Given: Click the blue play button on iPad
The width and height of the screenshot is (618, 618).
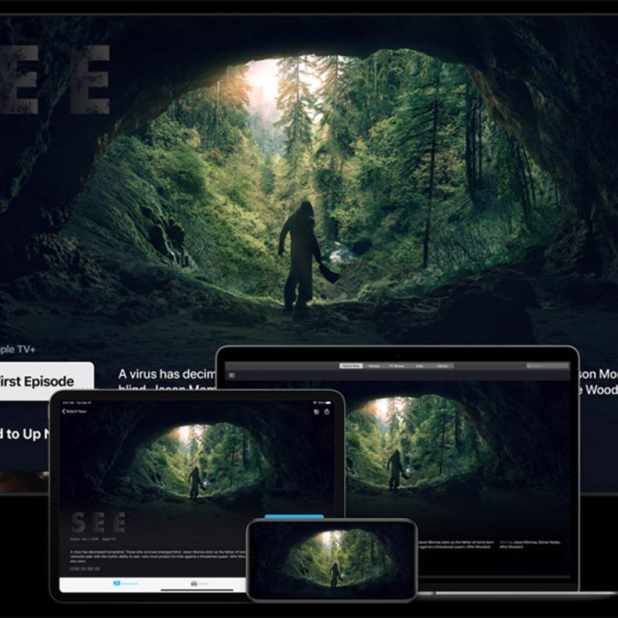Looking at the screenshot, I should pos(293,517).
